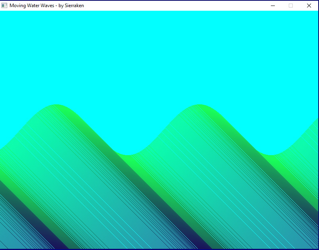Click the trough between the two wave crests
The width and height of the screenshot is (319, 250).
(x=128, y=156)
